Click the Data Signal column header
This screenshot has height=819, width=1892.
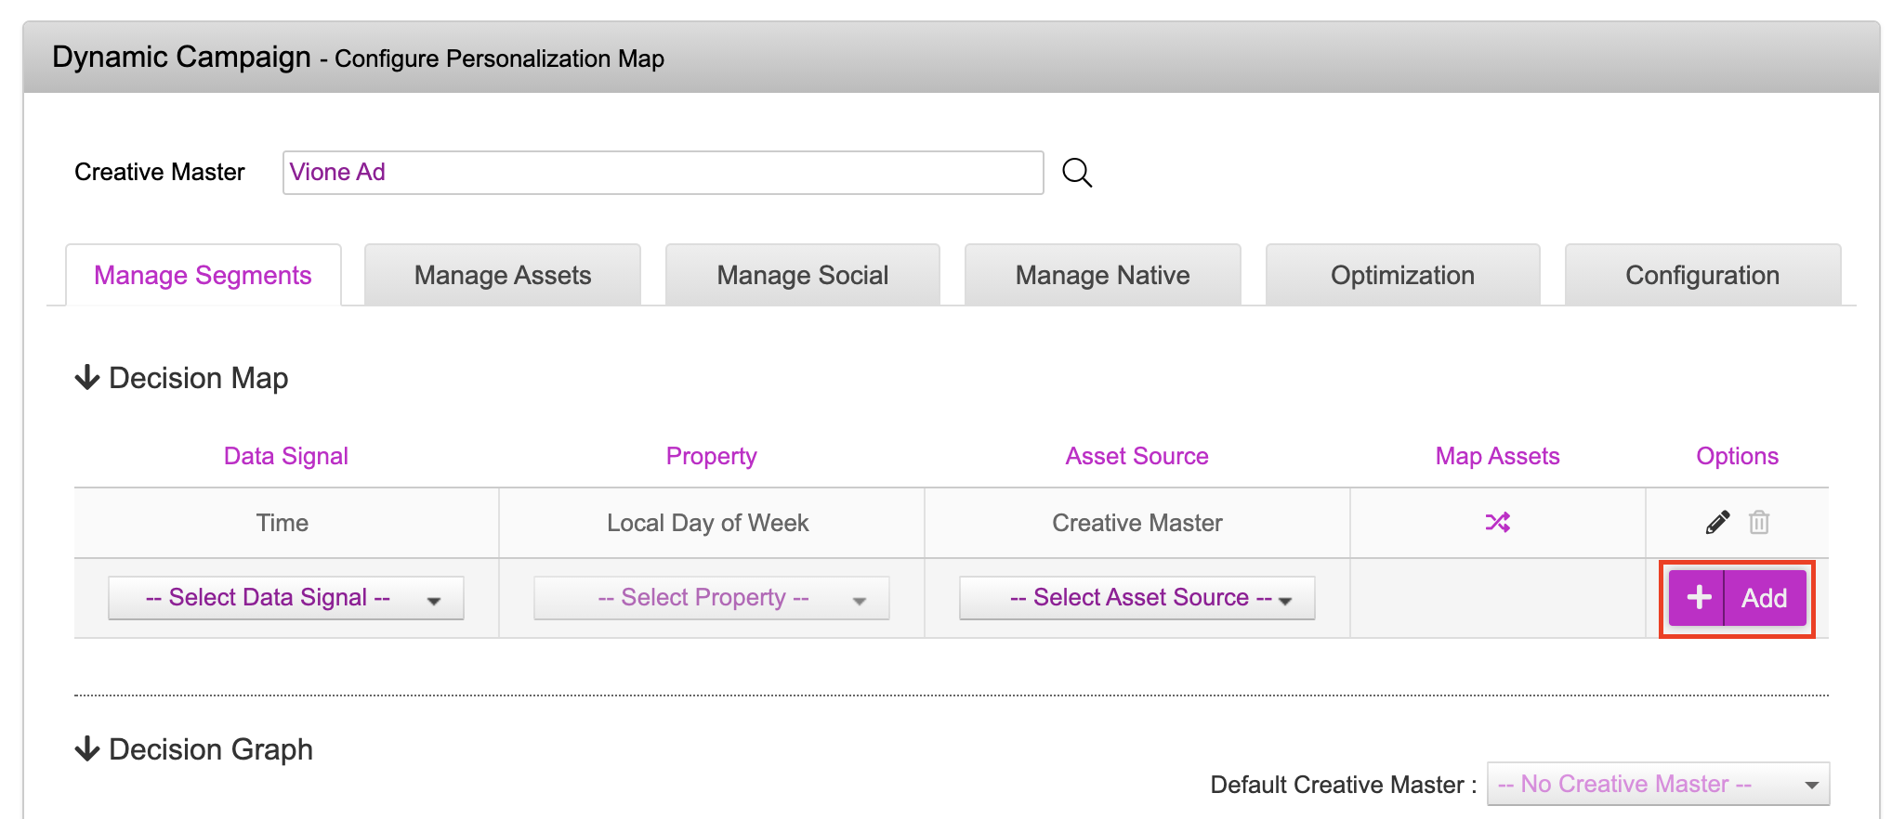tap(285, 456)
